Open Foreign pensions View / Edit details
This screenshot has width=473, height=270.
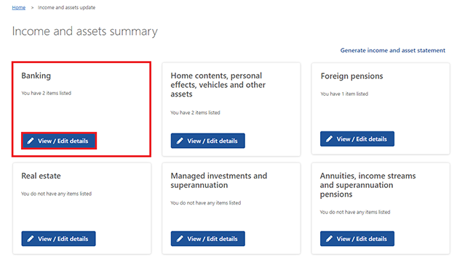pyautogui.click(x=357, y=139)
